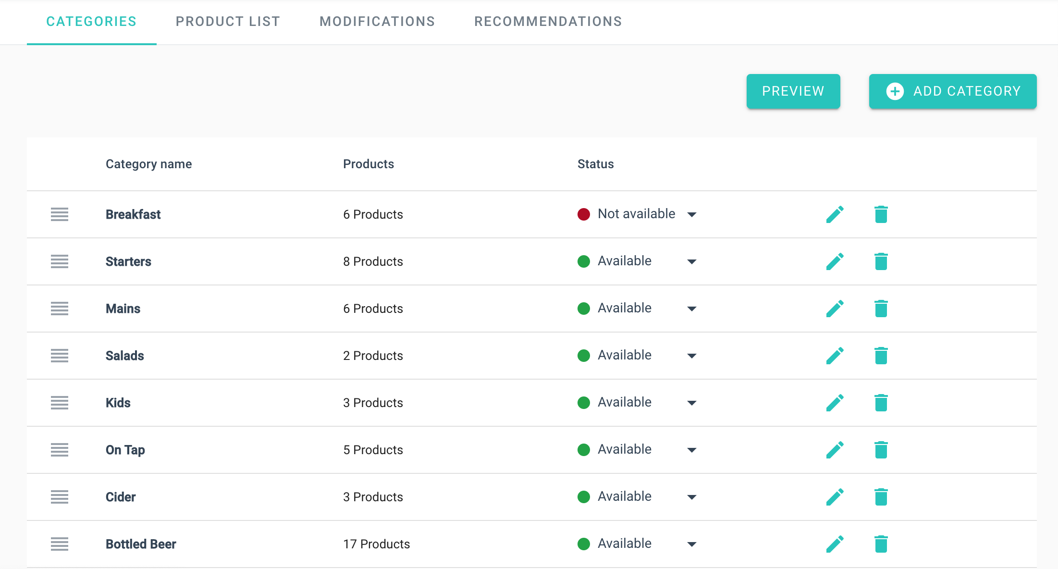This screenshot has height=569, width=1058.
Task: Delete the Starters category via trash icon
Action: click(x=881, y=261)
